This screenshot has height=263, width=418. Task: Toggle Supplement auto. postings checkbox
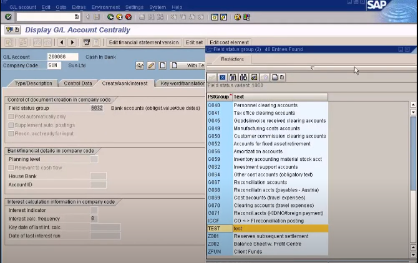[11, 125]
